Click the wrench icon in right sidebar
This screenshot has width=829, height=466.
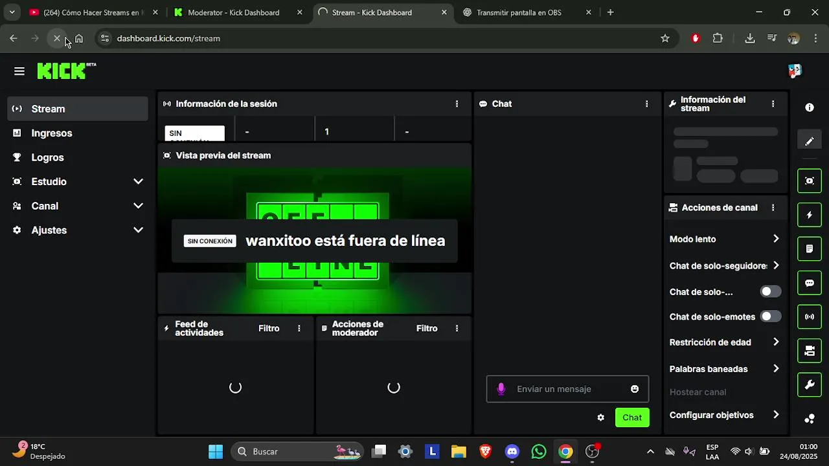point(810,385)
